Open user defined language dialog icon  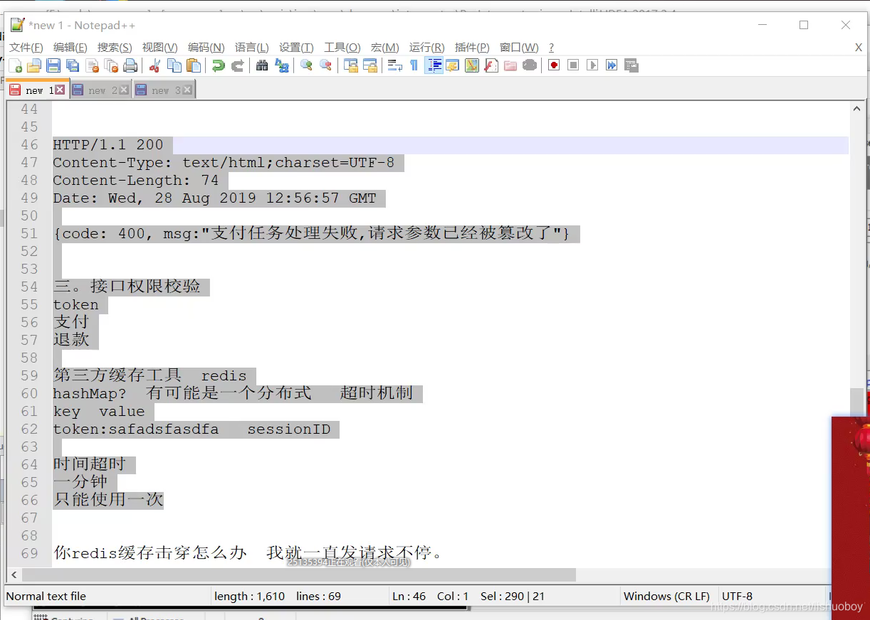452,65
